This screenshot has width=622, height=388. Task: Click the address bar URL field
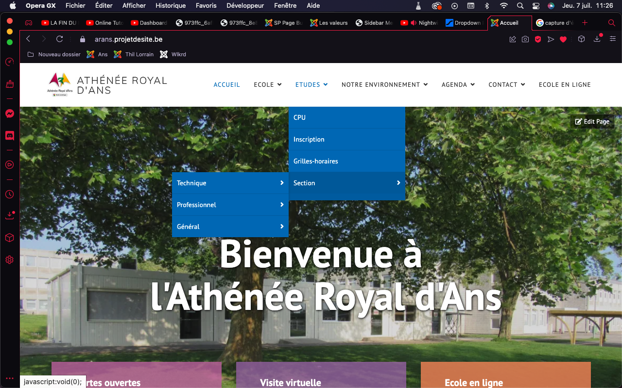click(x=292, y=39)
